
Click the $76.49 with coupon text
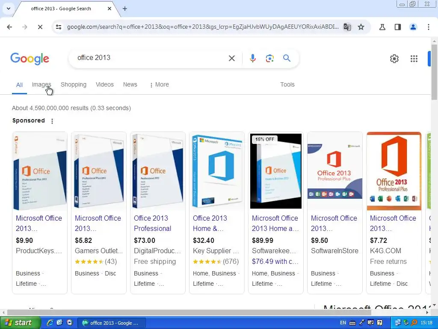pos(275,262)
